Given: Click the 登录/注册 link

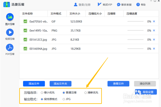Looking at the screenshot, I should tap(84, 5).
